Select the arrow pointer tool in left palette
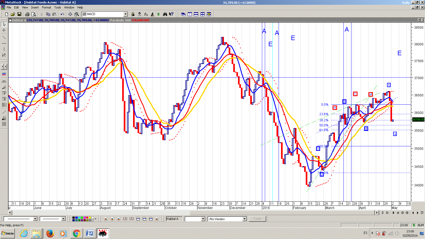425x239 pixels. (x=4, y=24)
